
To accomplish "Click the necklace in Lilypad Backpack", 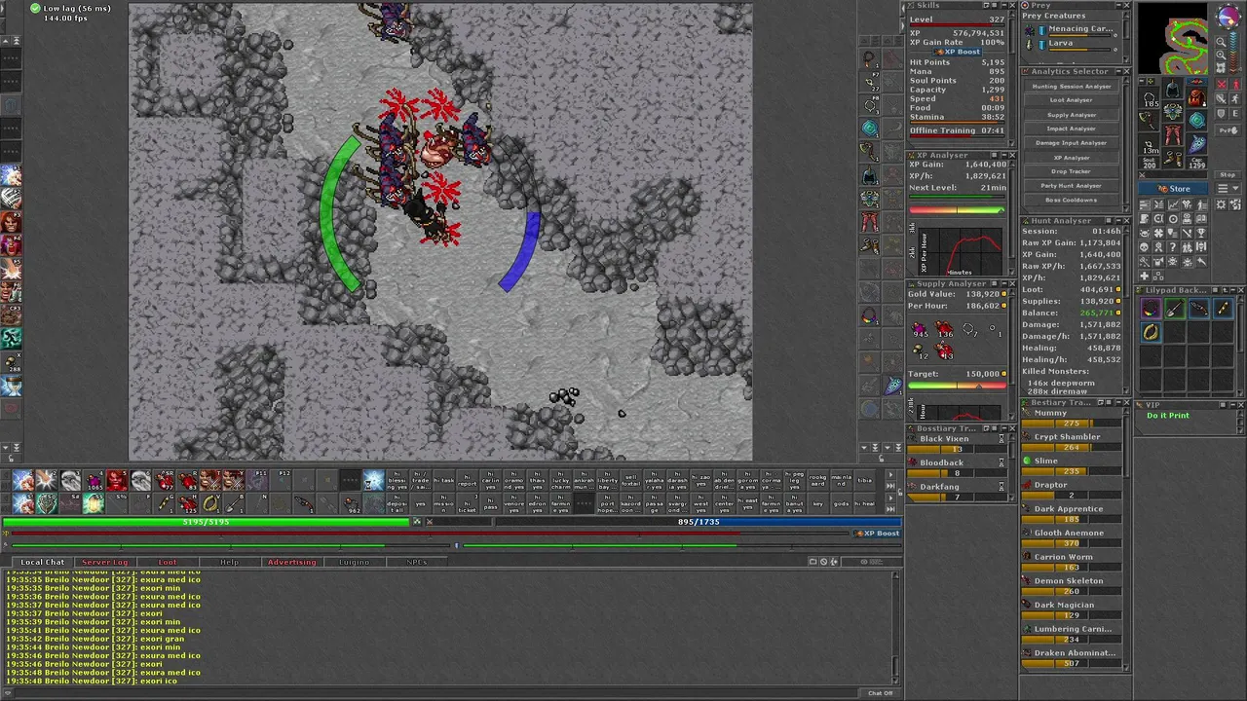I will tap(1152, 309).
